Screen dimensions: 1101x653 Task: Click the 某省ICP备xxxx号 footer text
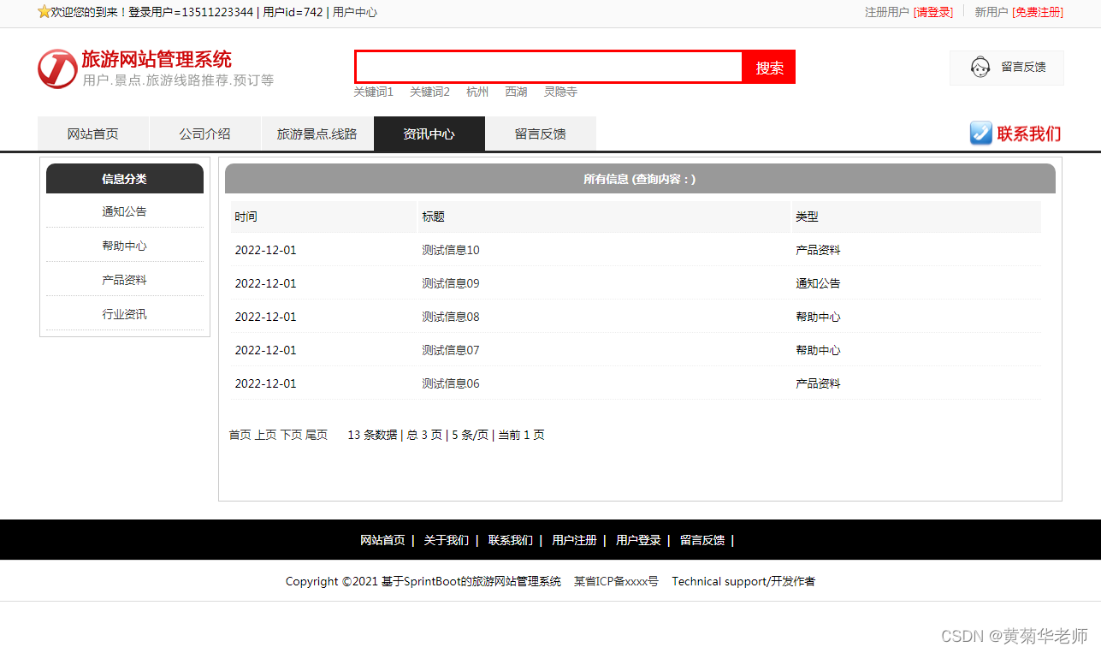click(616, 581)
